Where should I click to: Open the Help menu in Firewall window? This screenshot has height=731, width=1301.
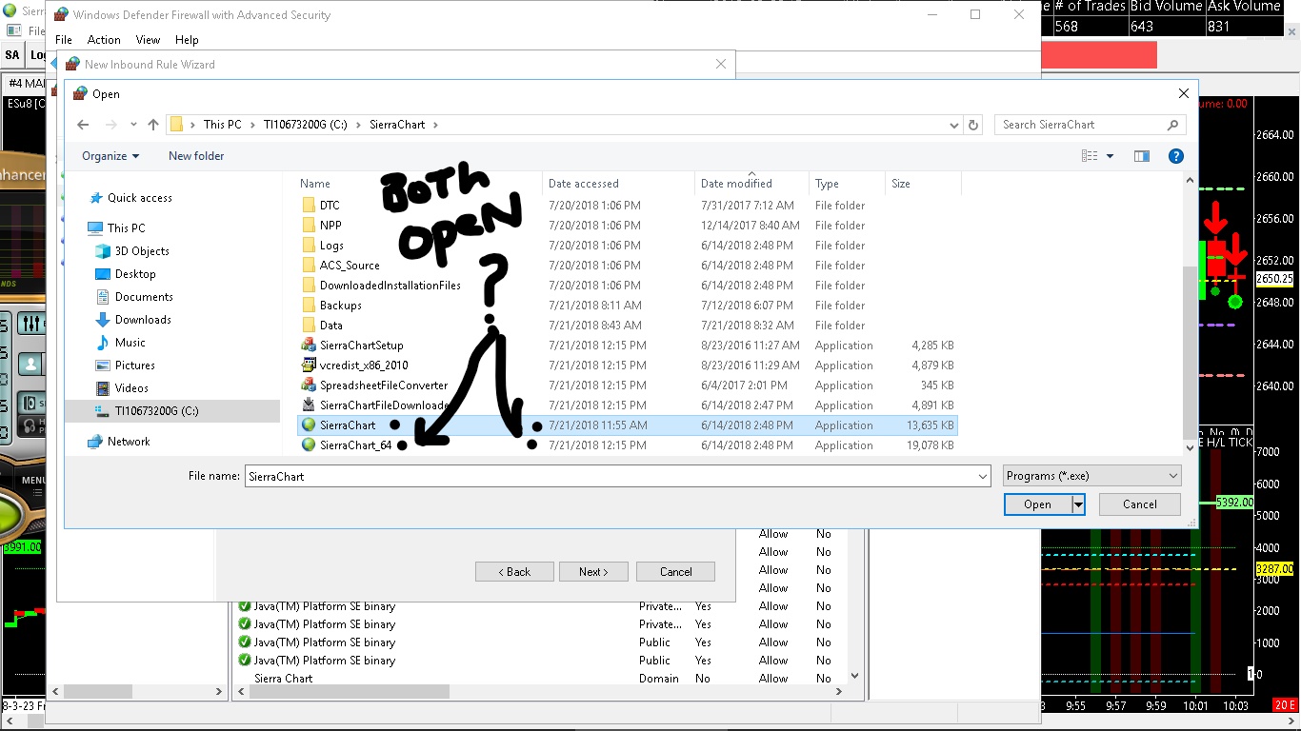point(187,40)
